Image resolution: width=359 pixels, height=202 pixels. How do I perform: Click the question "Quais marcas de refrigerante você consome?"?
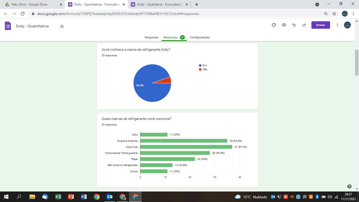(x=136, y=119)
